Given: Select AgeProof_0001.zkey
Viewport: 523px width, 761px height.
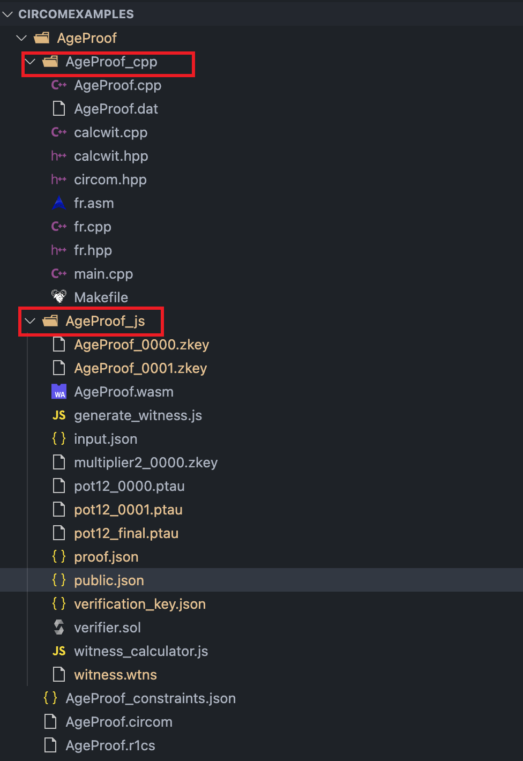Looking at the screenshot, I should coord(141,368).
